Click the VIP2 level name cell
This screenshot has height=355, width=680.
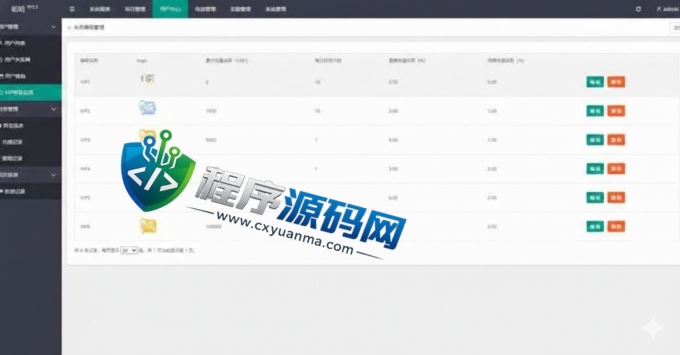pos(85,111)
